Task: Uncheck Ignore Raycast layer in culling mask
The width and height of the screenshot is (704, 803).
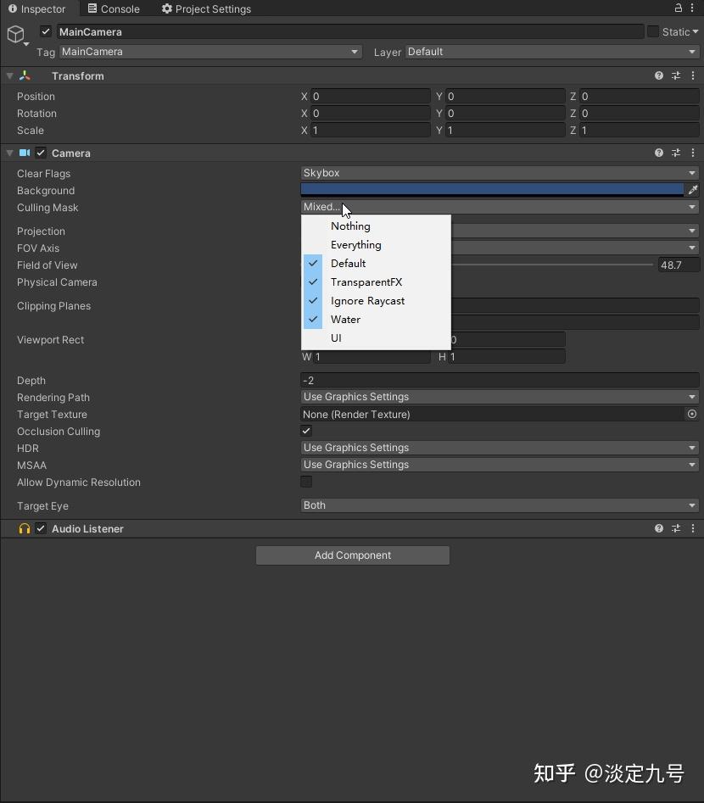Action: pyautogui.click(x=376, y=301)
